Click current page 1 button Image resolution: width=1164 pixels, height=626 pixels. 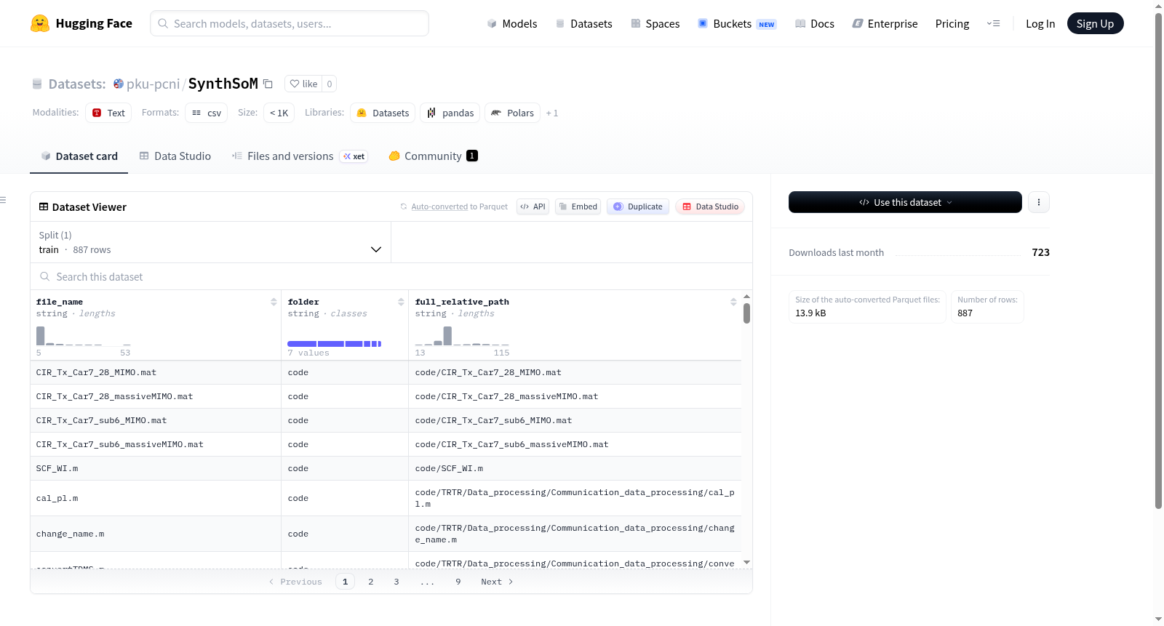point(346,582)
